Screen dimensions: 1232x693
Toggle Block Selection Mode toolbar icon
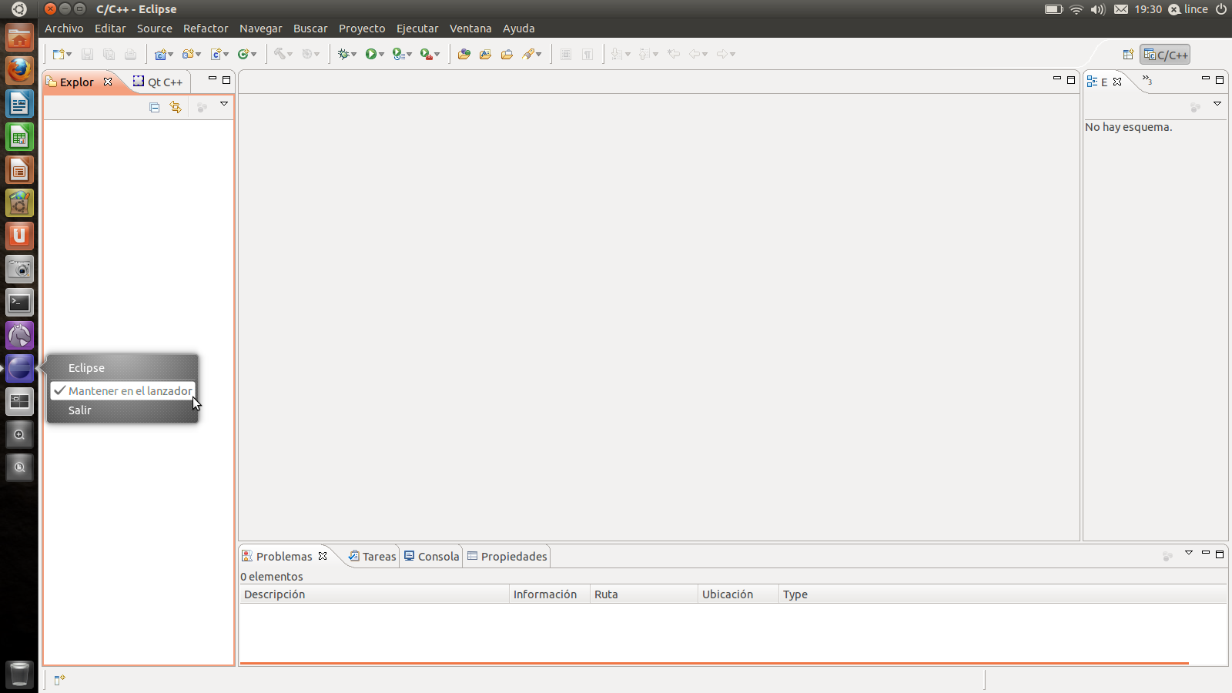(566, 54)
